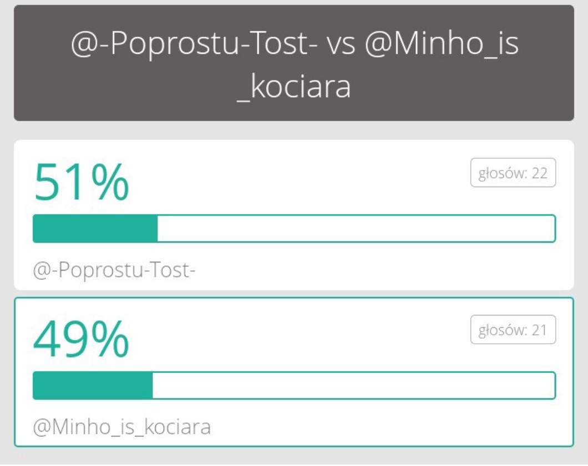
Task: Click the word "vs" in the title
Action: [341, 45]
